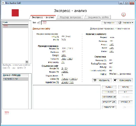Focus the site URL input field
Screen dimensions: 136x126
tap(71, 23)
